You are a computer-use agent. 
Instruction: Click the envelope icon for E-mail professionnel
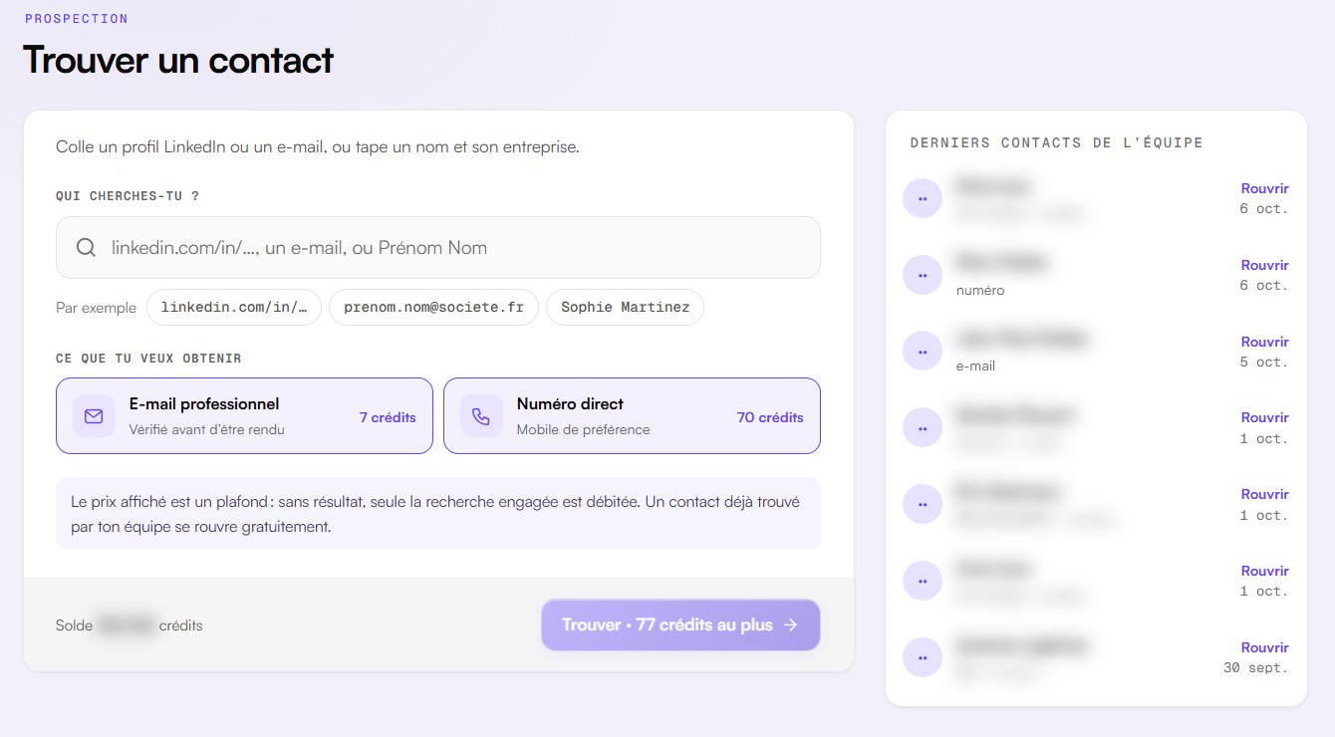point(94,416)
